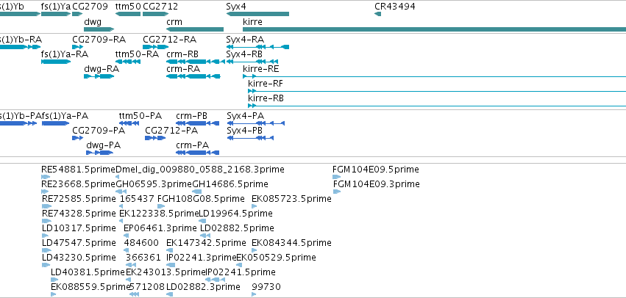Open the Syx4-PB protein label
626x298 pixels.
pos(245,131)
